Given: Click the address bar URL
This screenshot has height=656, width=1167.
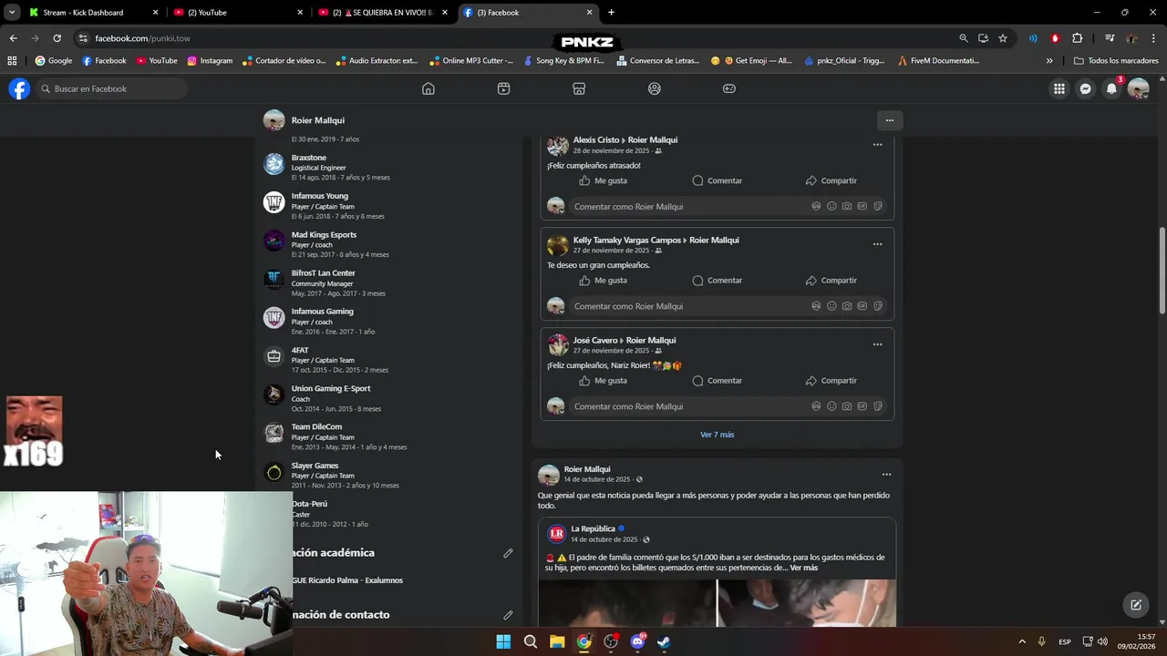Looking at the screenshot, I should (142, 38).
